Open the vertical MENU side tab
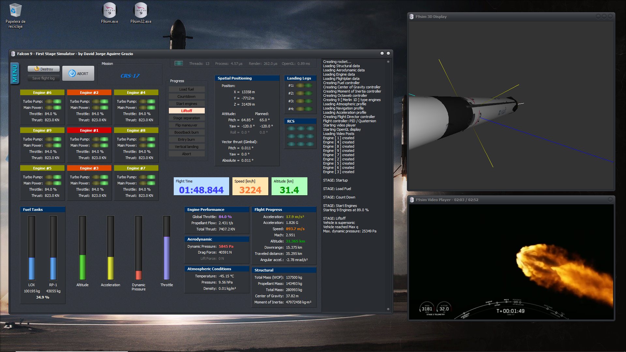Image resolution: width=626 pixels, height=352 pixels. point(15,73)
